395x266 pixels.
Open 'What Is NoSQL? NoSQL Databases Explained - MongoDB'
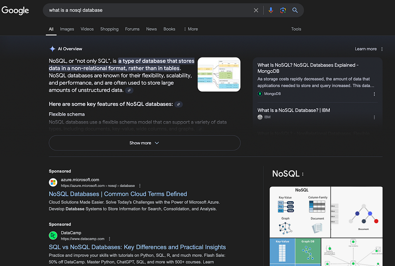[x=308, y=68]
